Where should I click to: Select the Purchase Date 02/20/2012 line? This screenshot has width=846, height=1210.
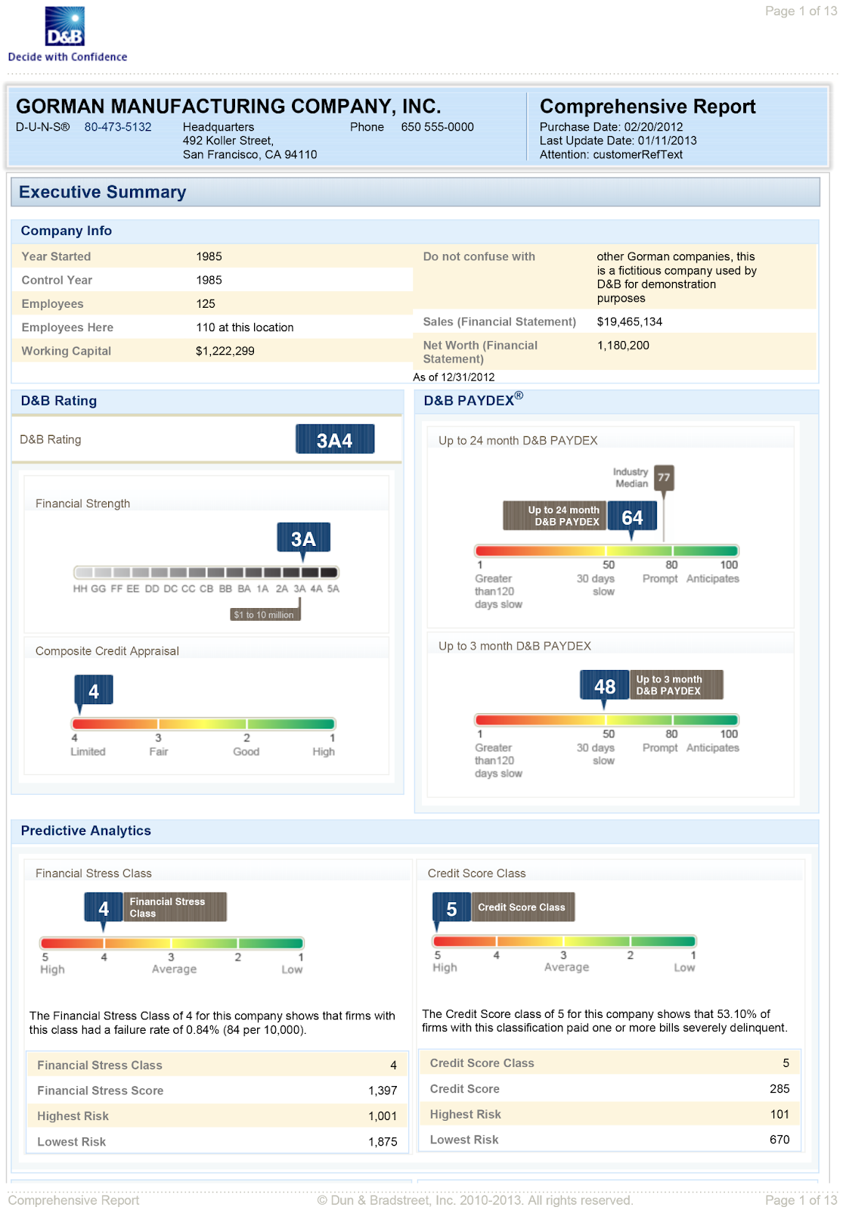click(611, 127)
